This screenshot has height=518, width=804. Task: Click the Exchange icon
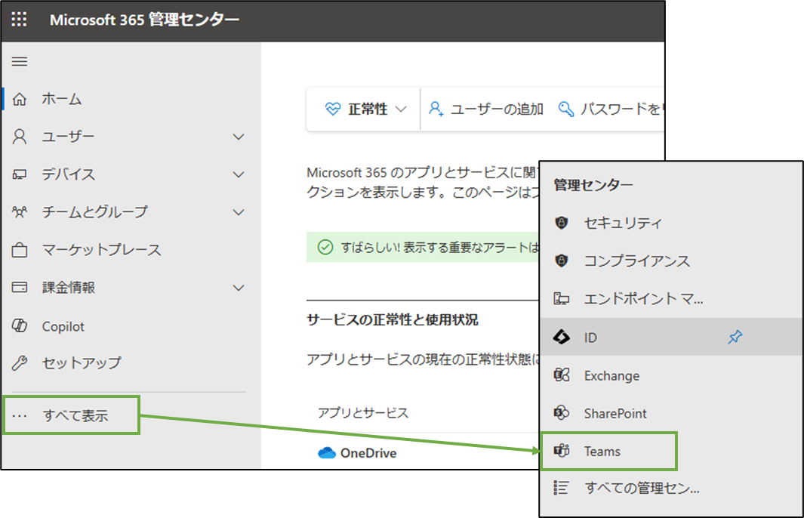pos(562,375)
